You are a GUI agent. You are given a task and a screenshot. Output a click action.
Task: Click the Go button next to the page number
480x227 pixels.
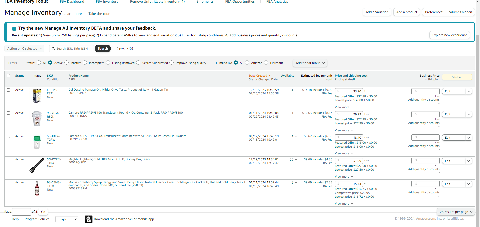click(43, 212)
